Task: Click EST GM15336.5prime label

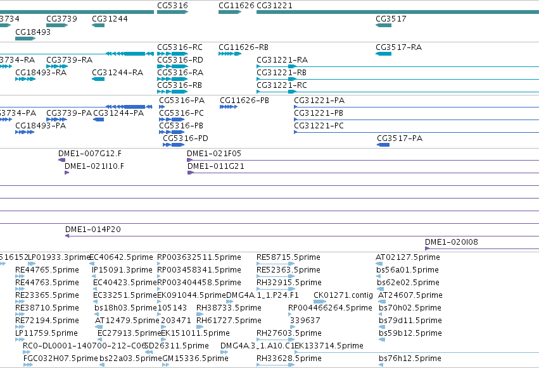Action: (x=195, y=359)
